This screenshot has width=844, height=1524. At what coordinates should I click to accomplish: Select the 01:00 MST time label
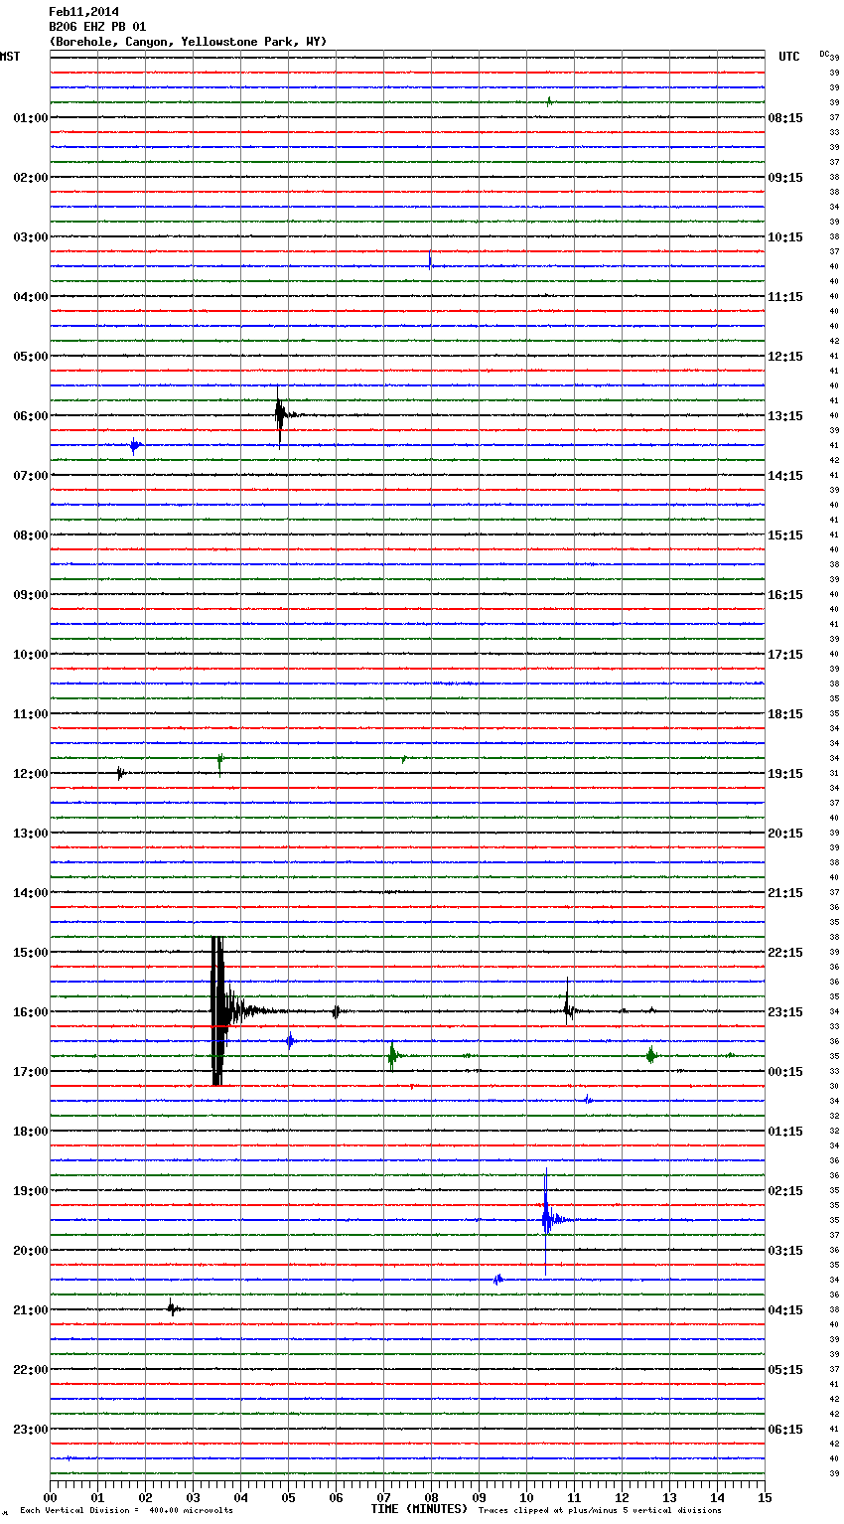click(x=30, y=118)
